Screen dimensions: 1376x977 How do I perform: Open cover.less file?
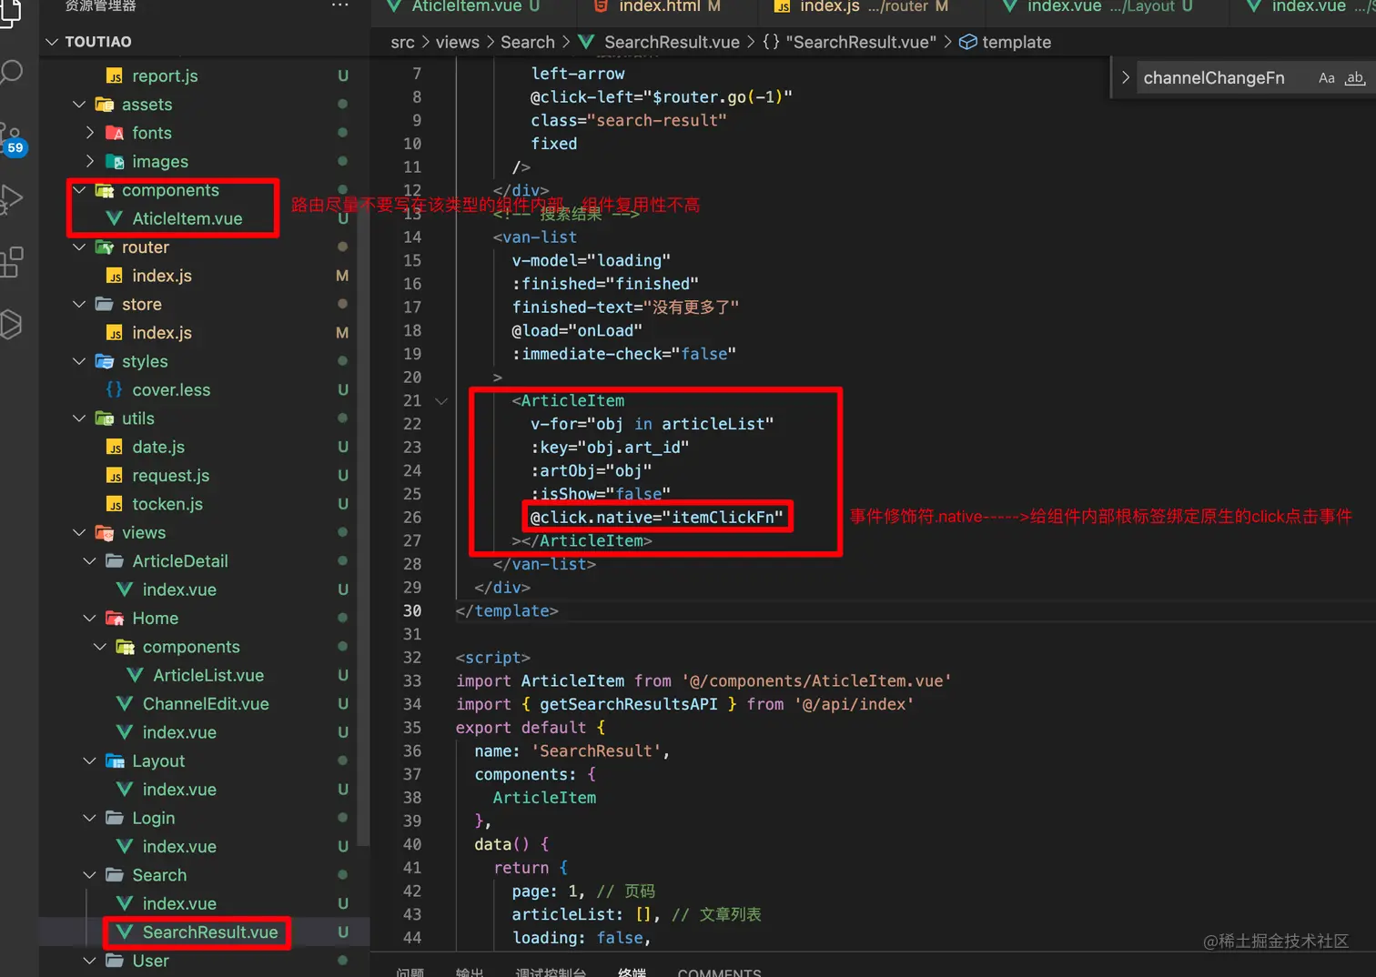click(x=171, y=390)
